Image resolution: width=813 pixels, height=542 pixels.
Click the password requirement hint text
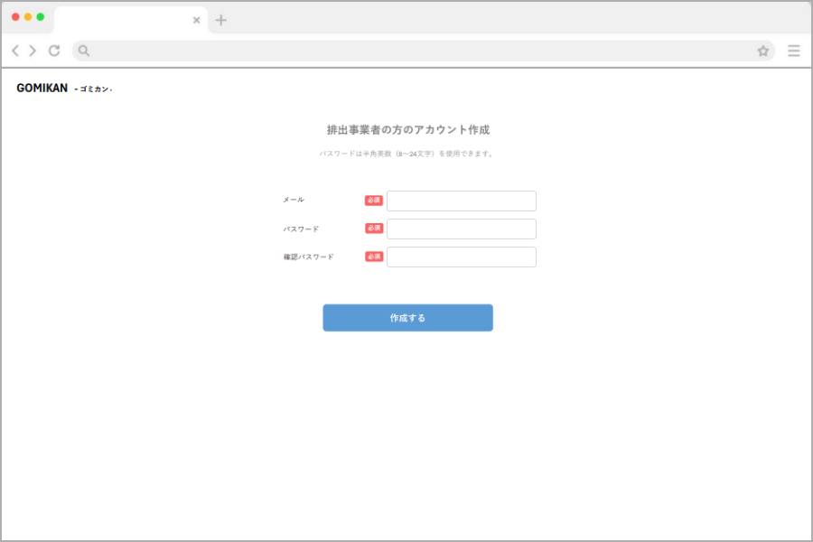(x=407, y=154)
